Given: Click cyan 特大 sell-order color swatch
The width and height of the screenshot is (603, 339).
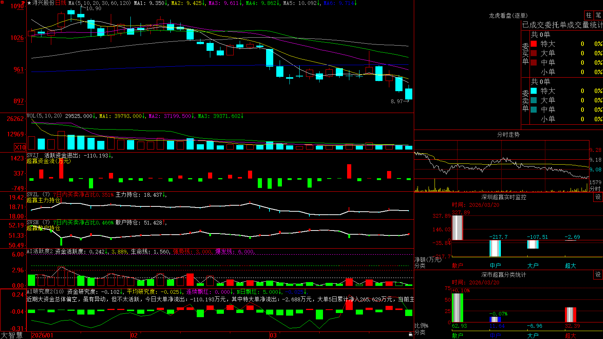Looking at the screenshot, I should 534,91.
